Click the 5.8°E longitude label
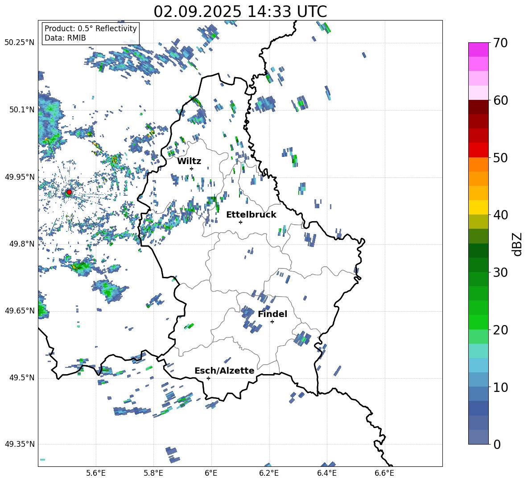528x482 pixels. 153,473
